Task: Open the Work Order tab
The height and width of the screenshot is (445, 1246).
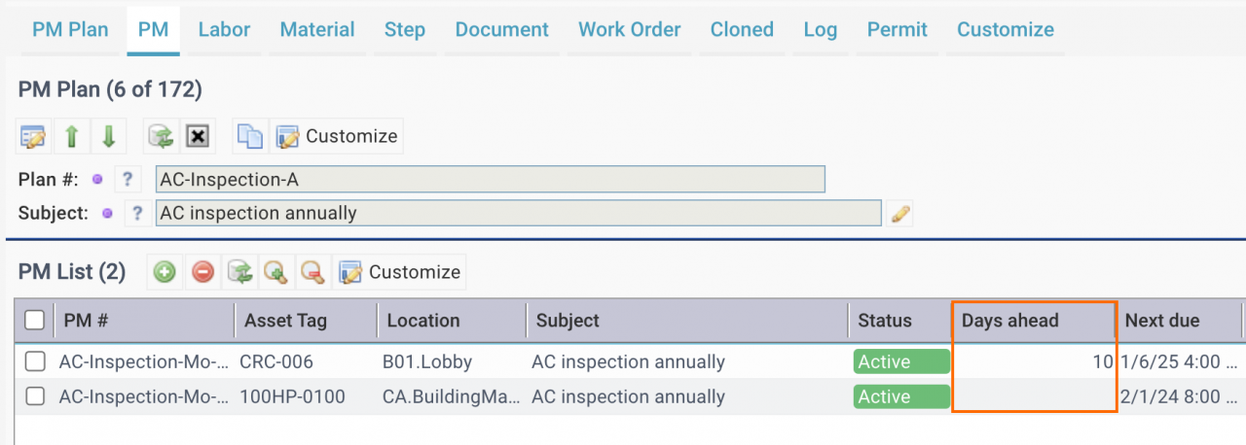Action: pos(630,29)
